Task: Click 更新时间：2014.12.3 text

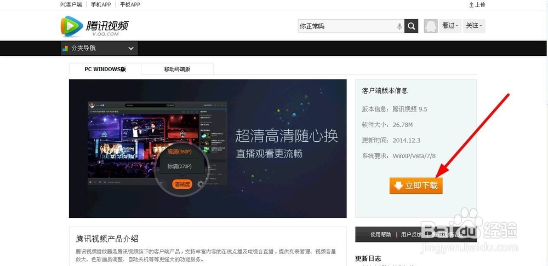Action: coord(391,140)
